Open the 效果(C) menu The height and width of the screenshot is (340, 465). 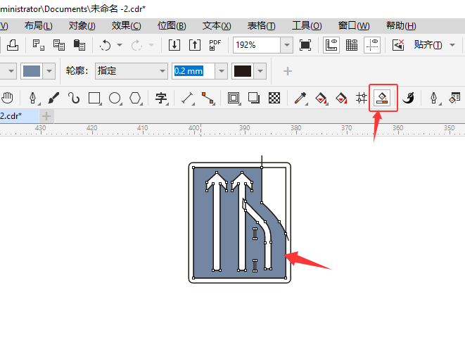[127, 26]
